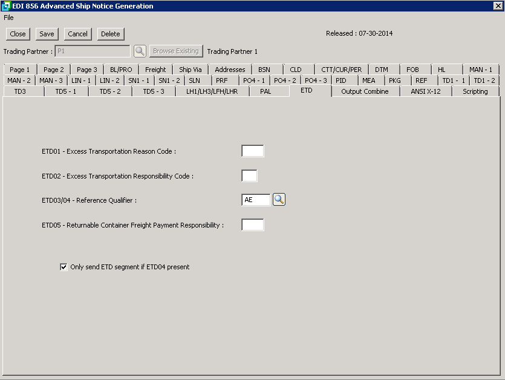The height and width of the screenshot is (380, 505).
Task: Switch to the BL/PRO tab
Action: click(121, 70)
